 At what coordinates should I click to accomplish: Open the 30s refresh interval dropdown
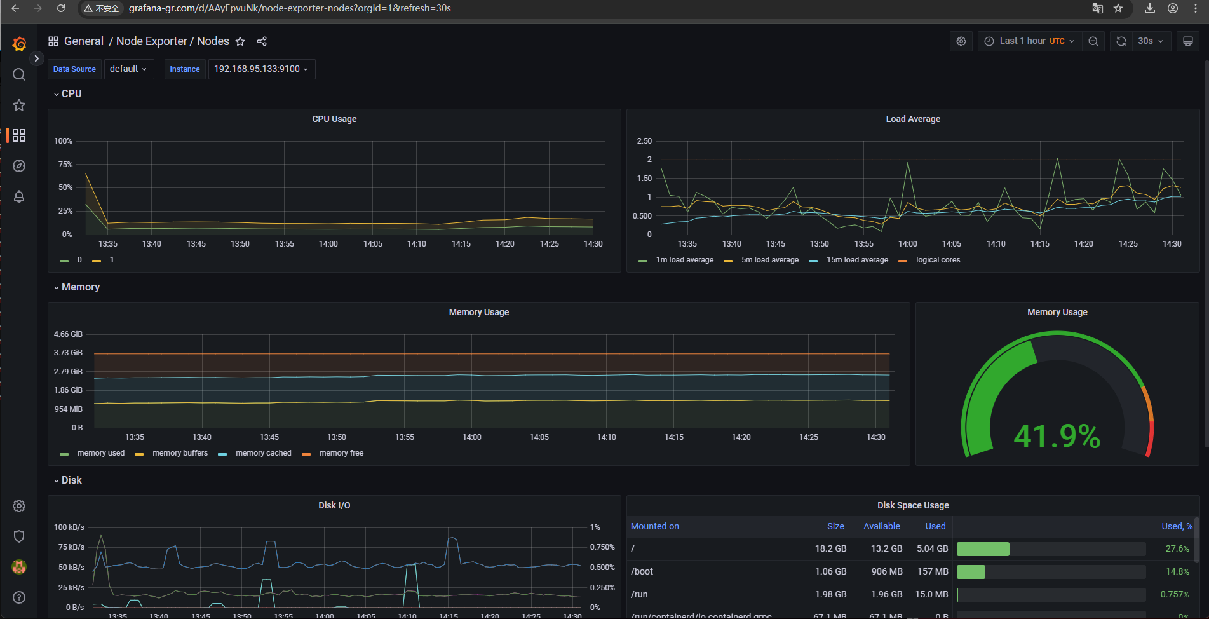point(1151,41)
